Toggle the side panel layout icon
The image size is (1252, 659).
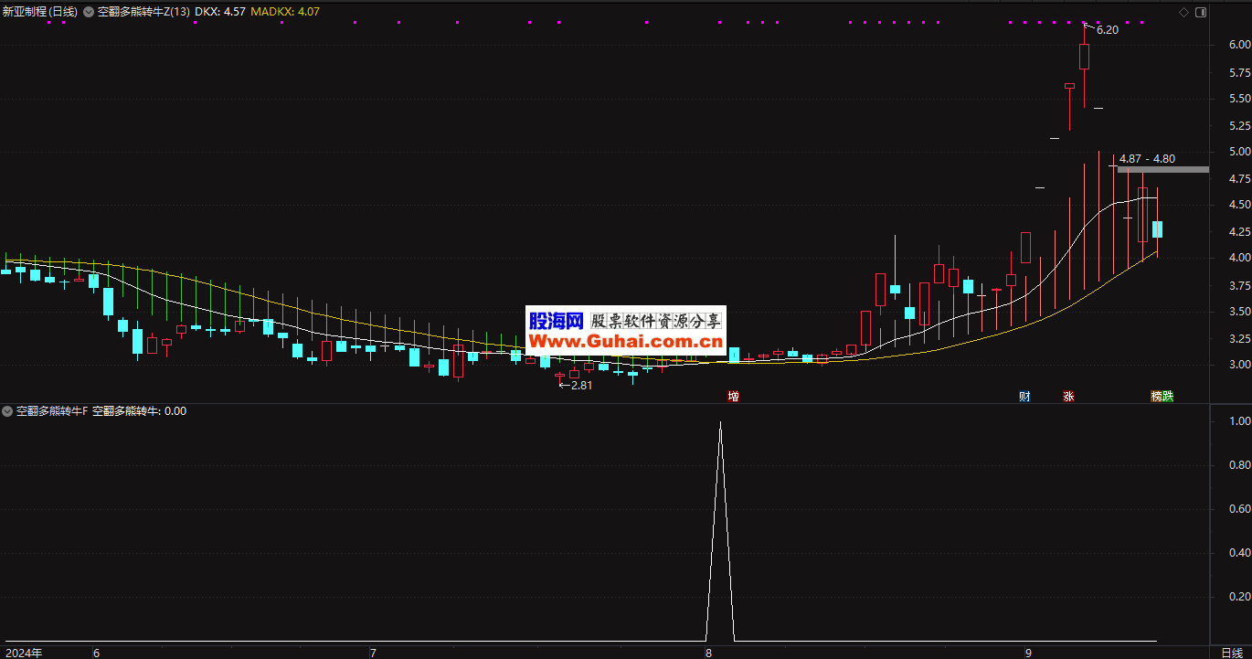click(x=1201, y=12)
